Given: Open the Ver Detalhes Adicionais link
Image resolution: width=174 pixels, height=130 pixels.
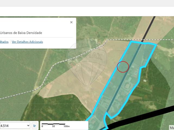Looking at the screenshot, I should (x=27, y=42).
